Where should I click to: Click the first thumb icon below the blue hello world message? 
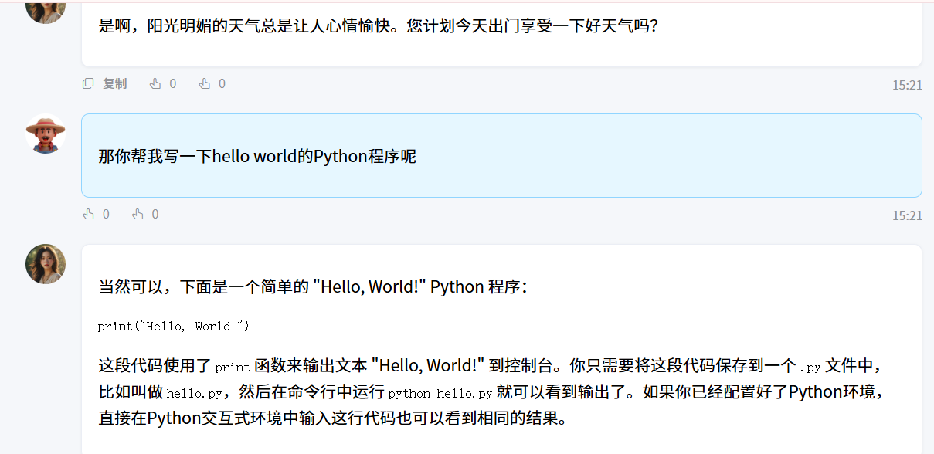(89, 214)
